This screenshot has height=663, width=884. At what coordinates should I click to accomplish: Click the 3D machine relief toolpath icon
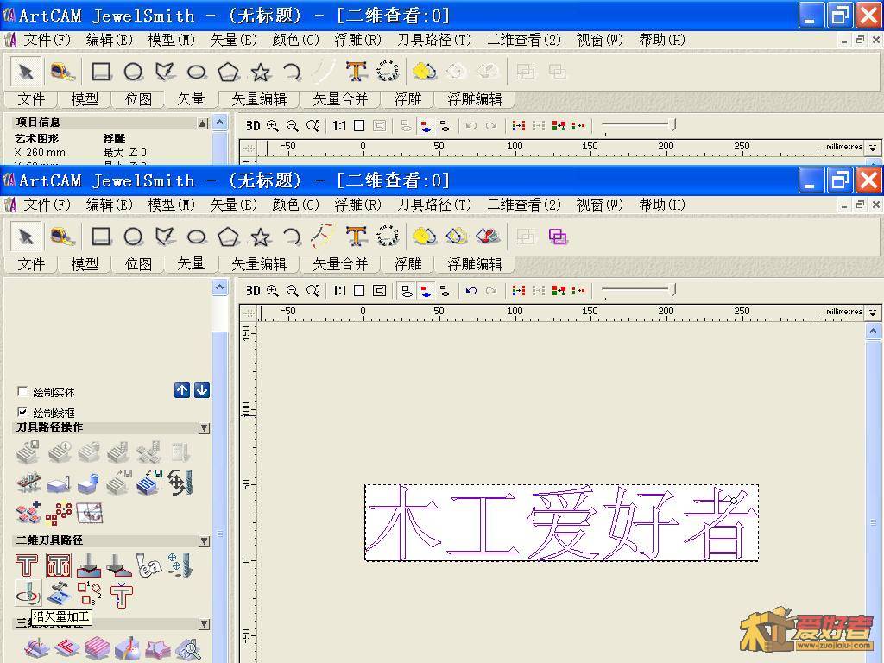36,648
